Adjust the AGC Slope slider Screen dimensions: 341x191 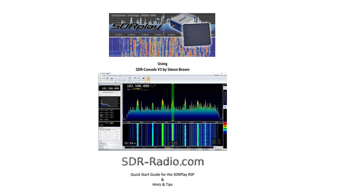108,134
